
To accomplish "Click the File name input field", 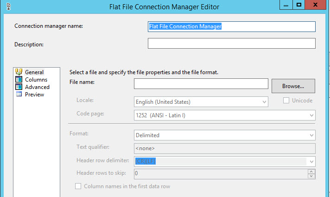I will pyautogui.click(x=201, y=83).
